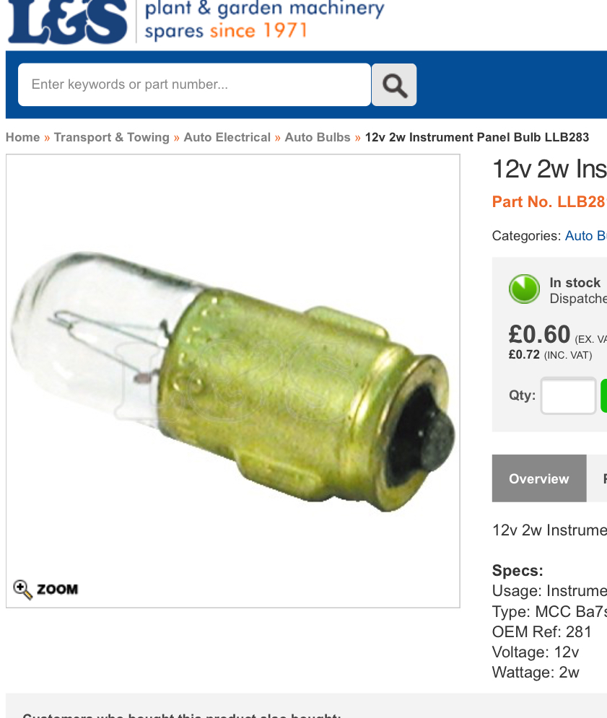
Task: Click the L&S logo
Action: click(x=68, y=22)
